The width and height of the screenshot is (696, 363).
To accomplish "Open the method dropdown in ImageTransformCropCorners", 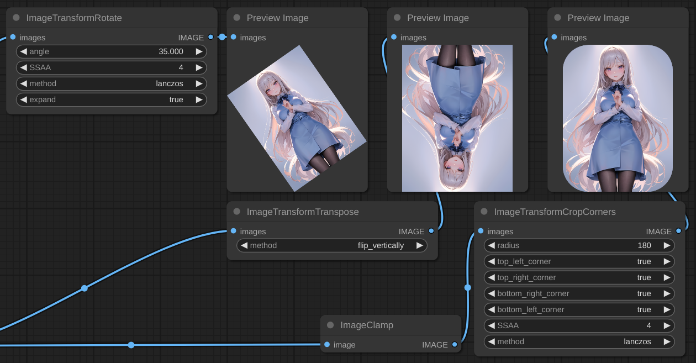I will click(x=579, y=341).
